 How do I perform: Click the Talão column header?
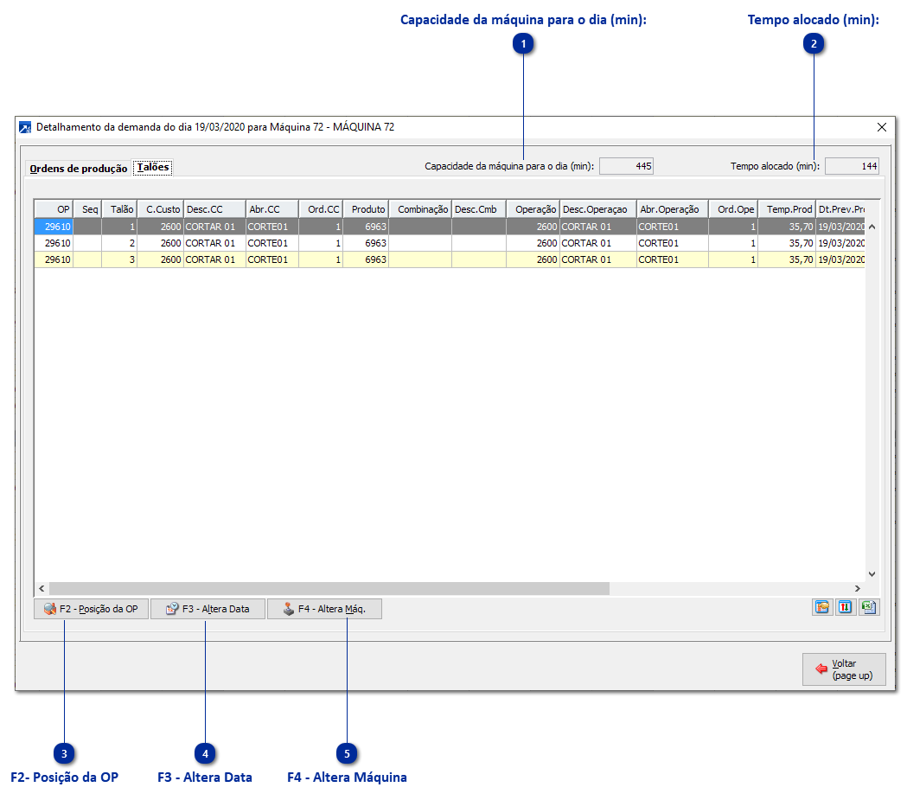(119, 209)
